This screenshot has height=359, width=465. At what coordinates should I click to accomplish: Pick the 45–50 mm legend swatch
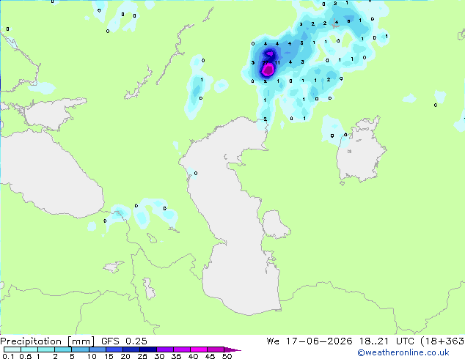[216, 349]
